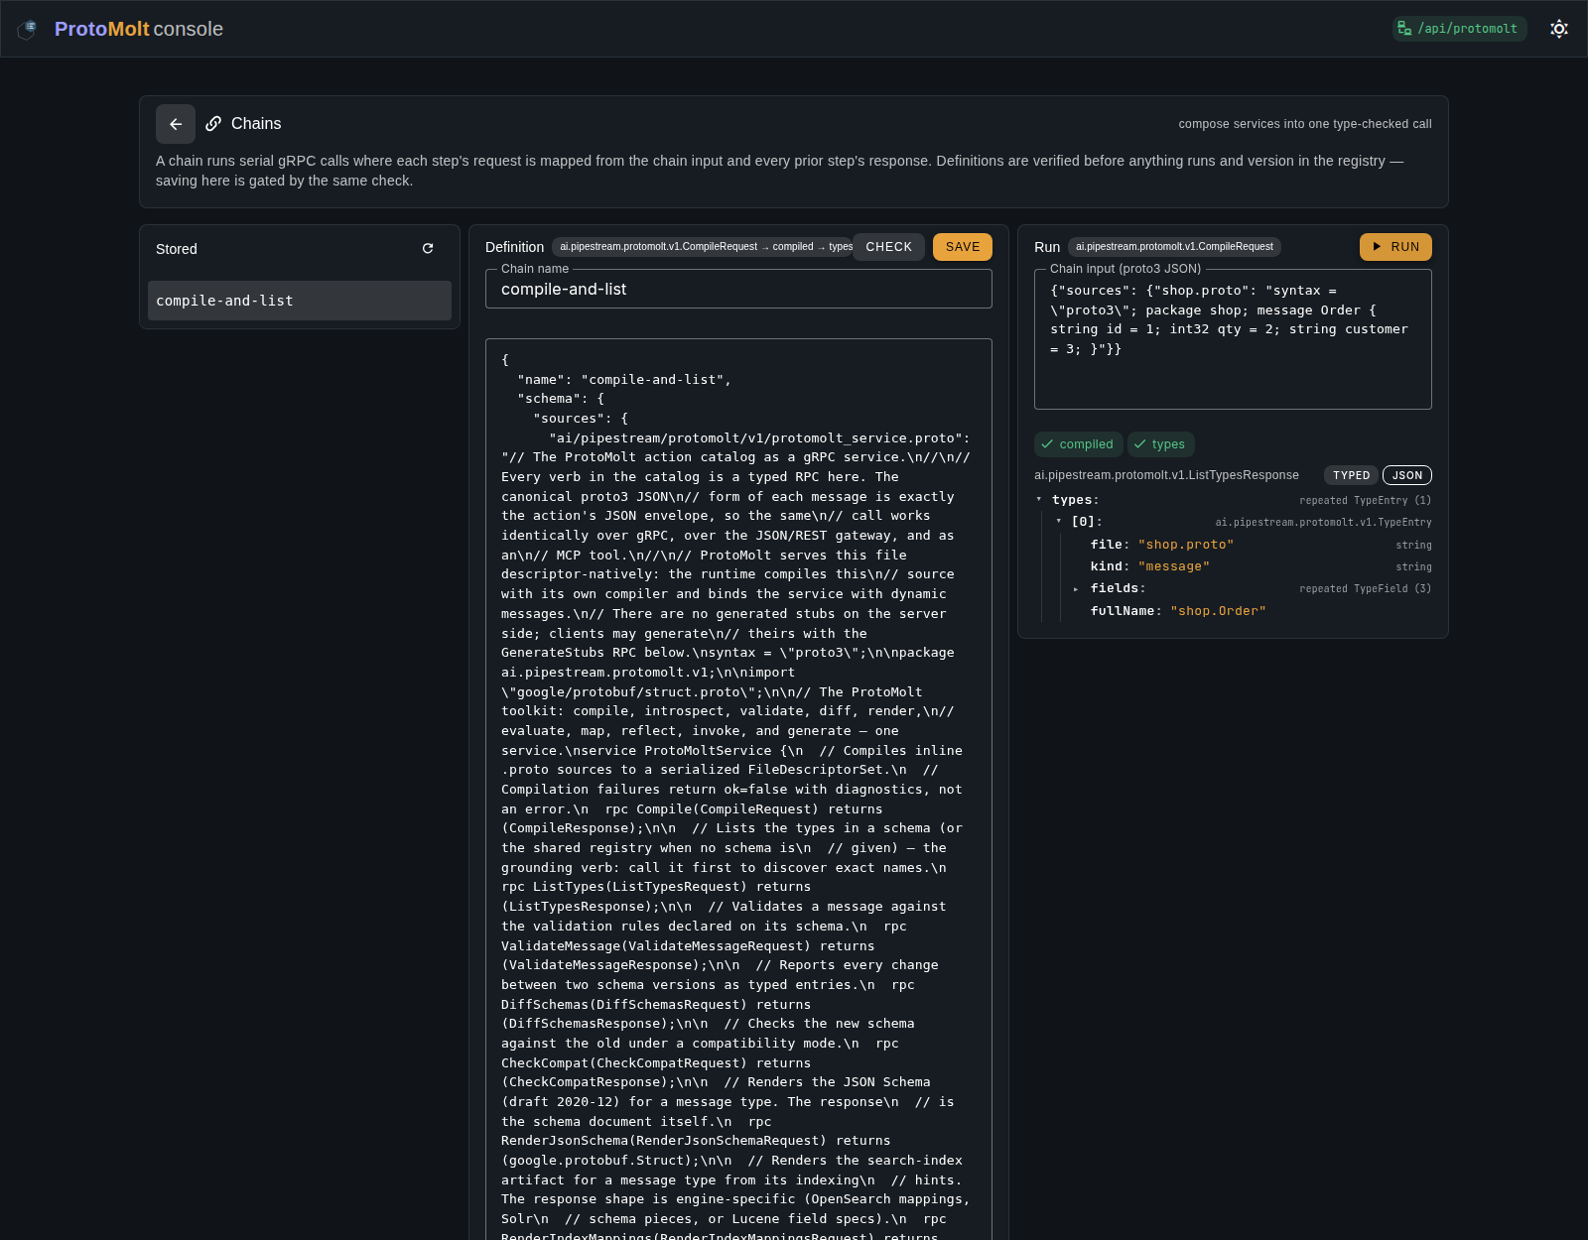The image size is (1588, 1240).
Task: Click the "message" kind value
Action: (1174, 566)
